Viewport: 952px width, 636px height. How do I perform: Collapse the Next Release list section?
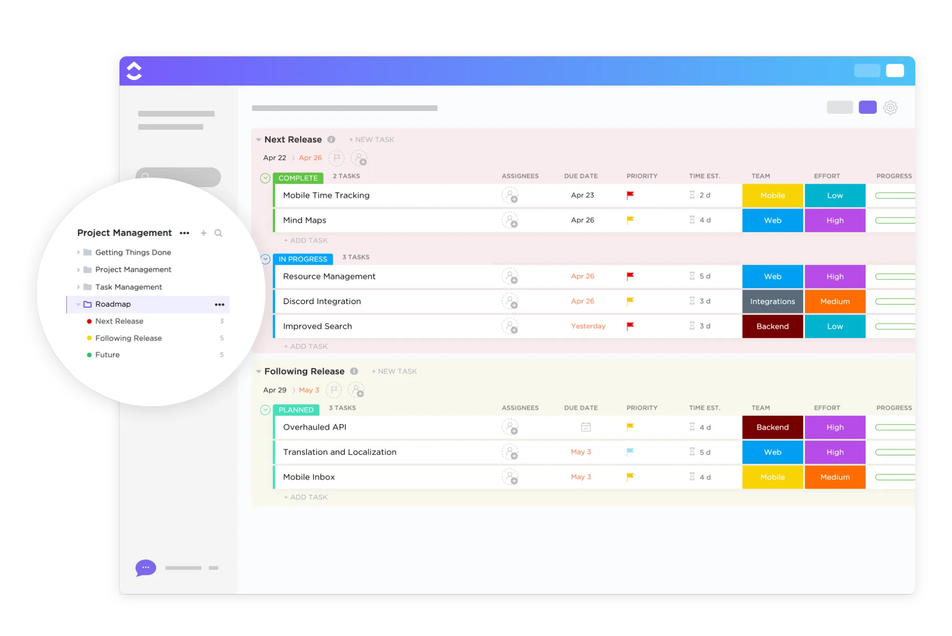click(259, 139)
